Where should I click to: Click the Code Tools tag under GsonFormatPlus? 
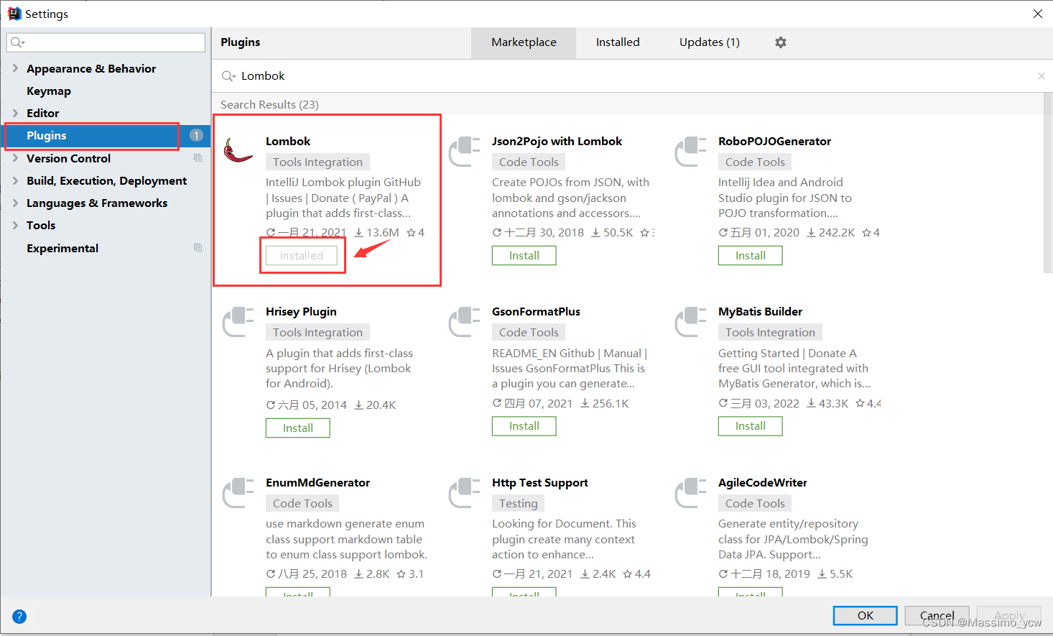529,333
